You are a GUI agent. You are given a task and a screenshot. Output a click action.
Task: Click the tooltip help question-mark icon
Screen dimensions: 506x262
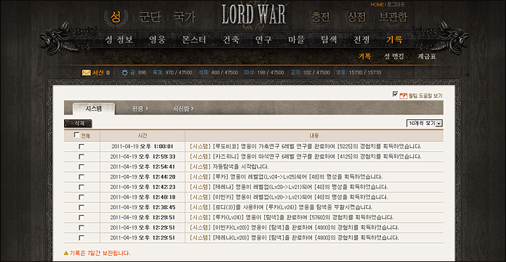click(403, 96)
